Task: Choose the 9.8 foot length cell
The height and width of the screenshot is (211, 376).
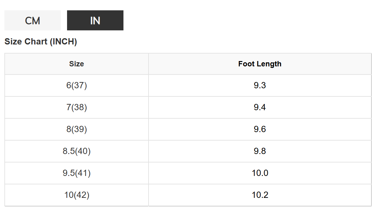Action: 260,151
